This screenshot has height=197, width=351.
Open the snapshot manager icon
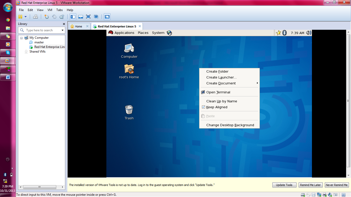point(62,17)
